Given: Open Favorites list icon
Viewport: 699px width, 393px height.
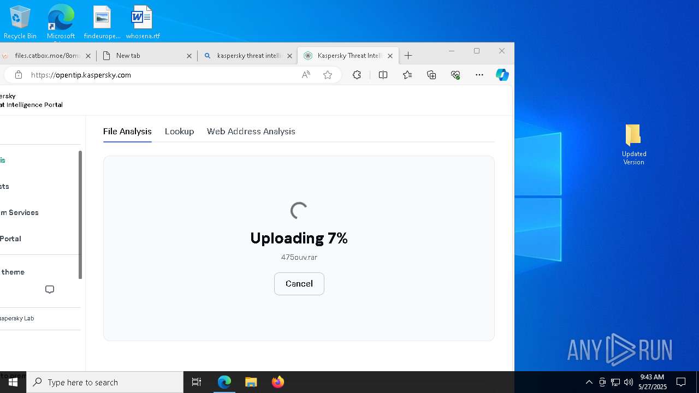Looking at the screenshot, I should pos(407,75).
